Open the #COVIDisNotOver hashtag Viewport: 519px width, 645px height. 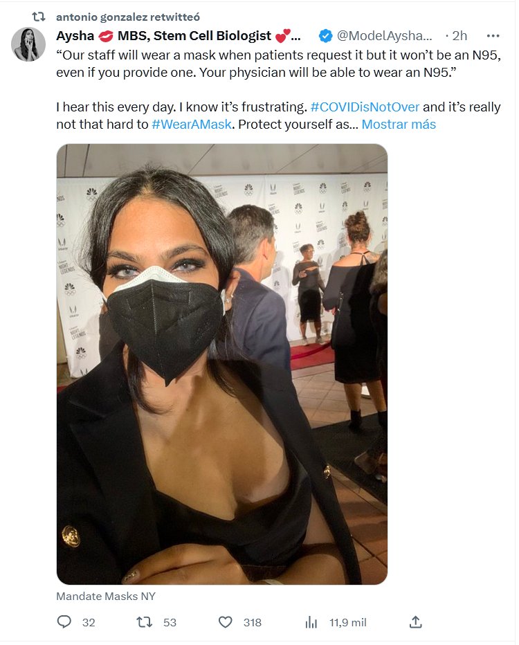point(365,107)
